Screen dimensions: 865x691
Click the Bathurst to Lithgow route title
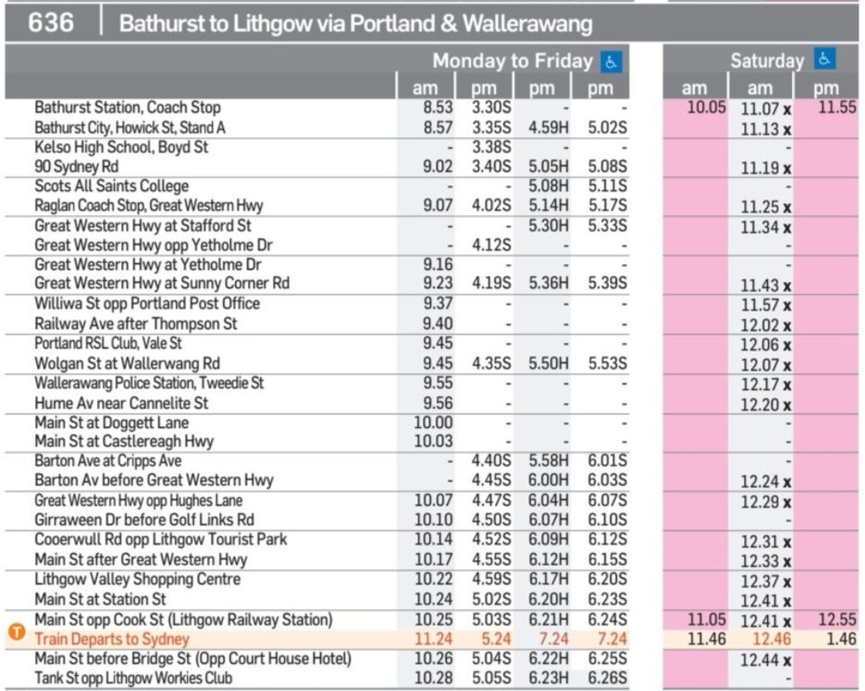click(355, 24)
